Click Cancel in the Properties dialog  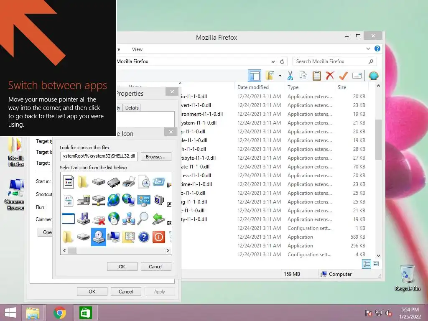tap(126, 291)
